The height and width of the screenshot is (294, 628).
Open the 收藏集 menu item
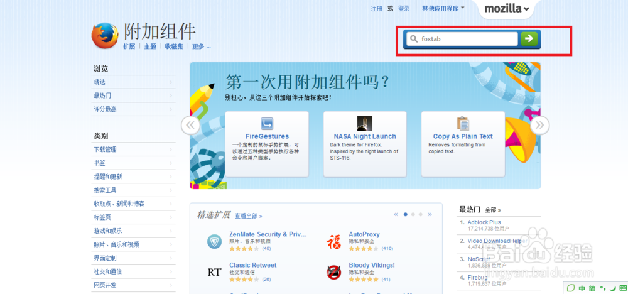pos(174,46)
